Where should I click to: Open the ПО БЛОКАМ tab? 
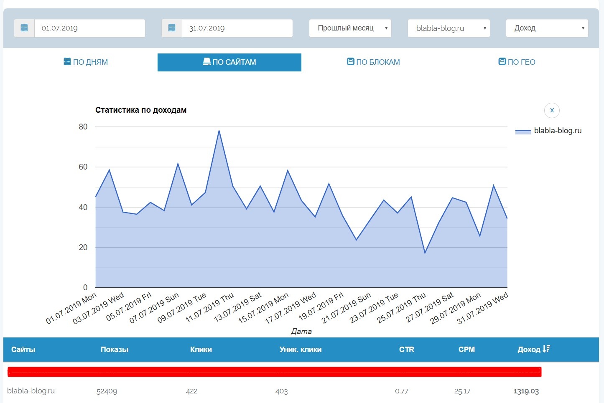(373, 62)
